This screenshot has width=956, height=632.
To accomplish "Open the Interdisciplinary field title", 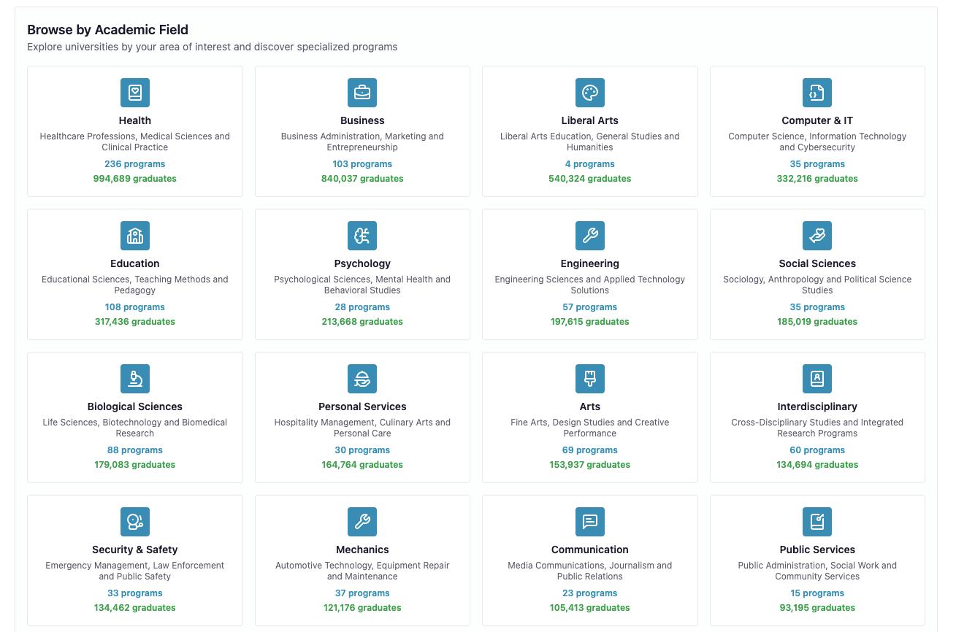I will point(817,406).
